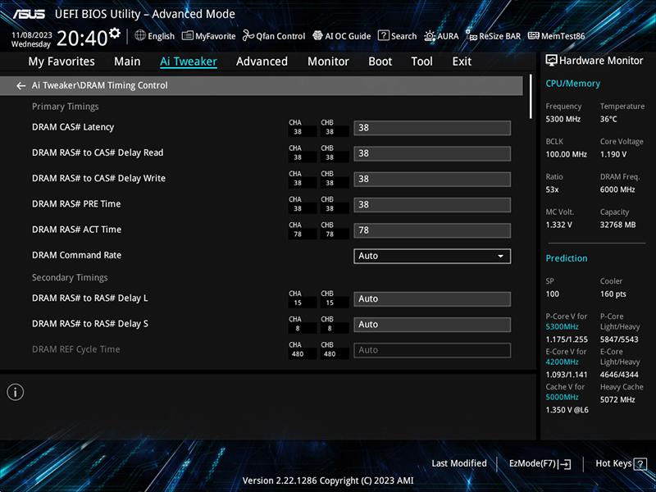Screen dimensions: 656x492
Task: Click the 5300MHz P-Core frequency link
Action: coord(562,326)
